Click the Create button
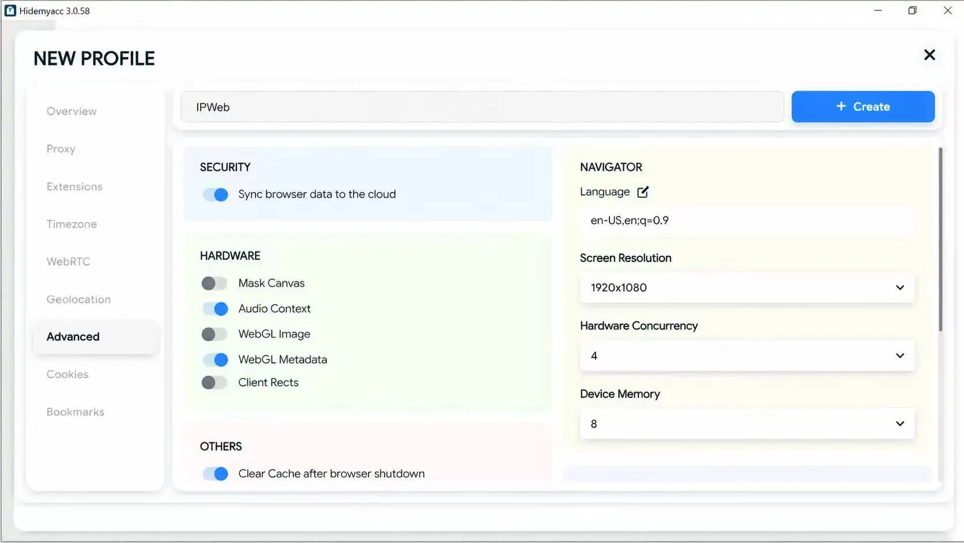The height and width of the screenshot is (543, 964). [863, 107]
